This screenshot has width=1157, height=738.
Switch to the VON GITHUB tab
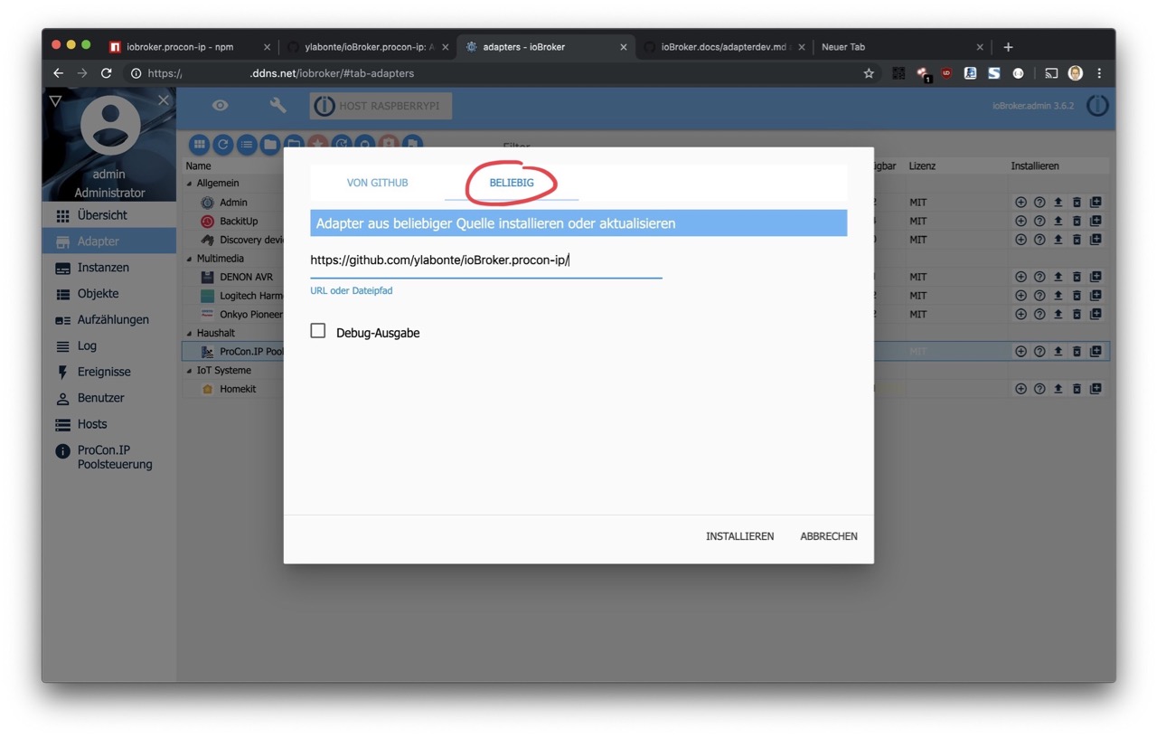pos(377,183)
